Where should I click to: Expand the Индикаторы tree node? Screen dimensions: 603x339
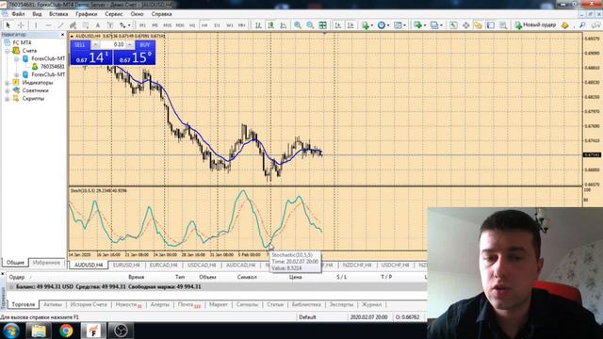[7, 83]
